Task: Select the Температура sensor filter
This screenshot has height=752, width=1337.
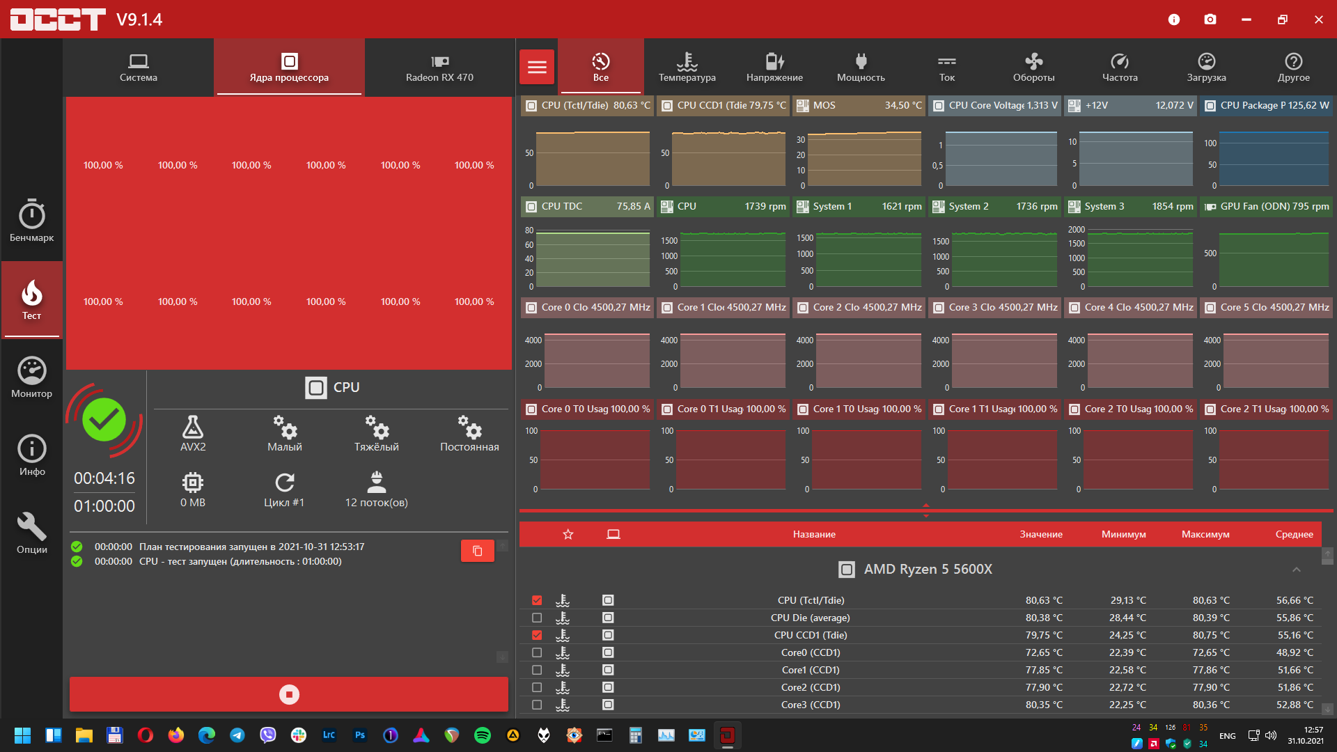Action: tap(687, 68)
